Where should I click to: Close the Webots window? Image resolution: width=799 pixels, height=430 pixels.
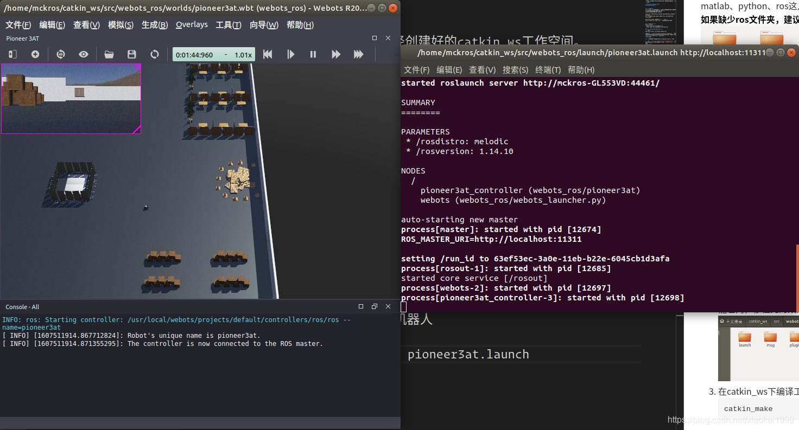coord(393,8)
